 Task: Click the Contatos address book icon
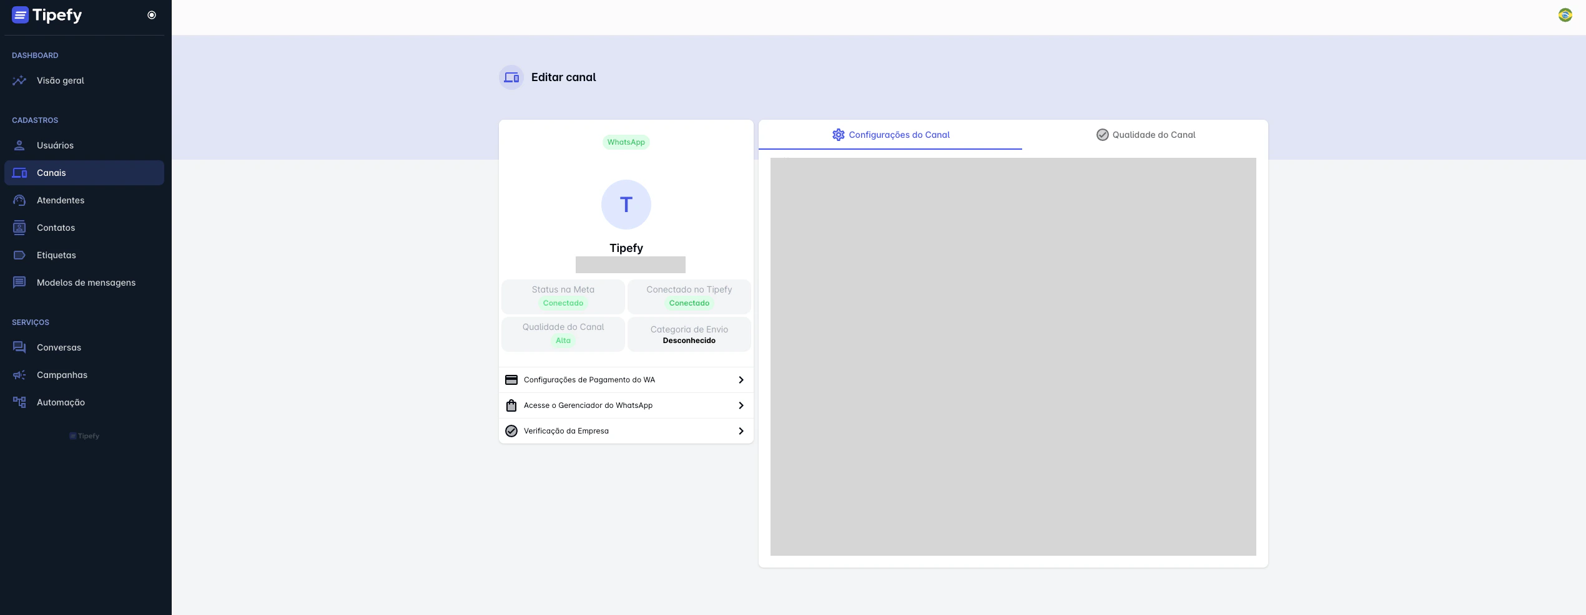click(x=19, y=228)
